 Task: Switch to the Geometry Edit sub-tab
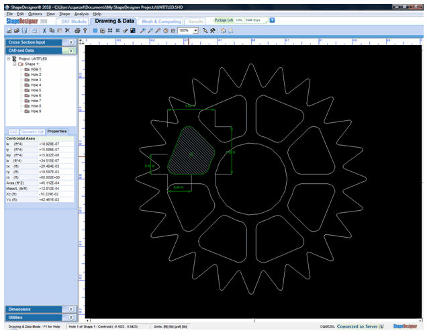tap(32, 132)
